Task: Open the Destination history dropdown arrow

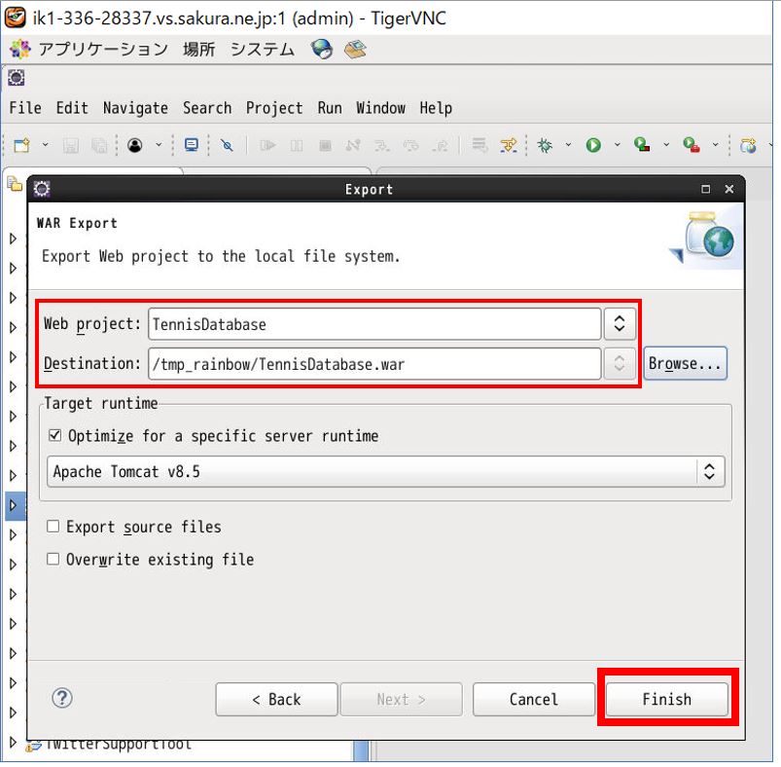Action: pyautogui.click(x=620, y=364)
